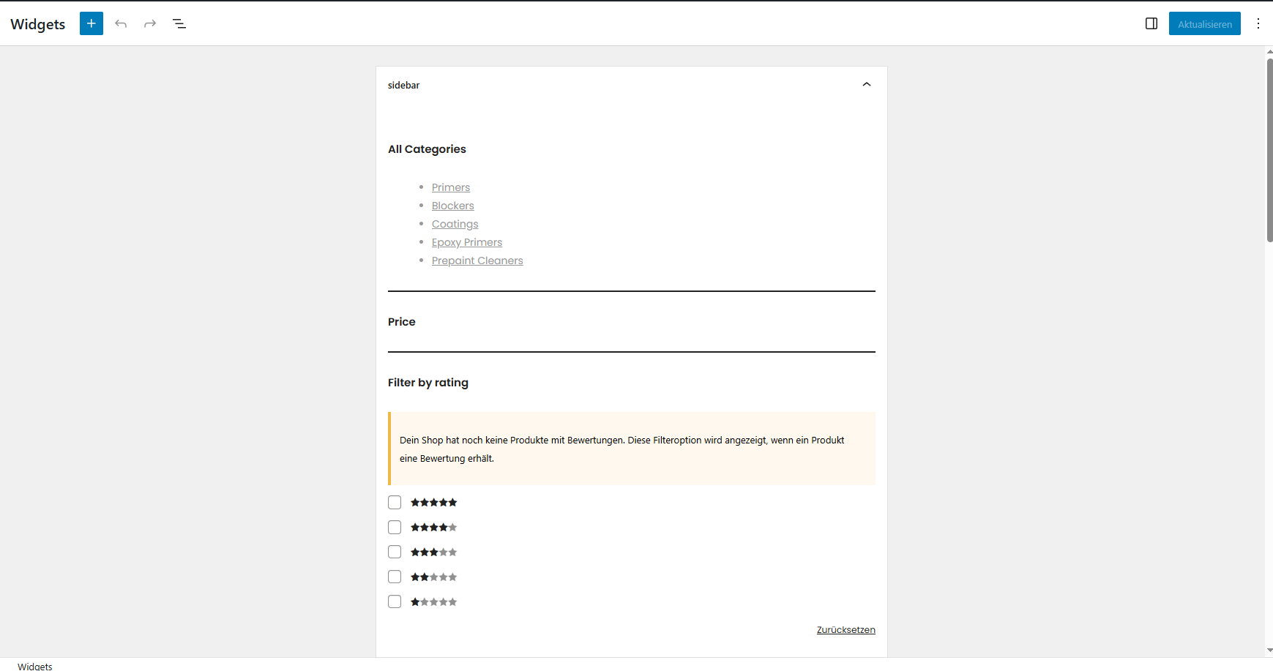
Task: Enable the three-star rating filter
Action: [395, 552]
